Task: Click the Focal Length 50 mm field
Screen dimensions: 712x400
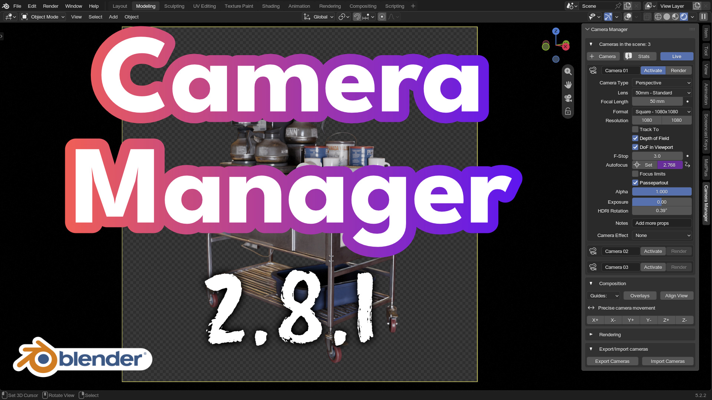Action: click(x=657, y=101)
